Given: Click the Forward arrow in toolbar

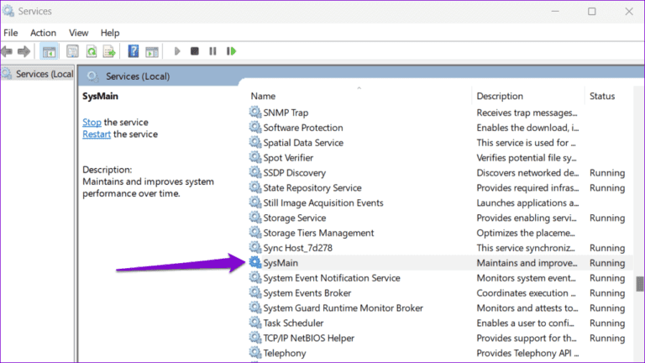Looking at the screenshot, I should point(25,51).
